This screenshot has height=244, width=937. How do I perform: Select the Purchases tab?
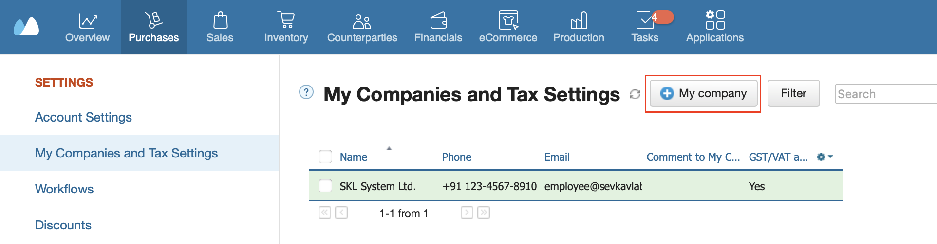154,27
